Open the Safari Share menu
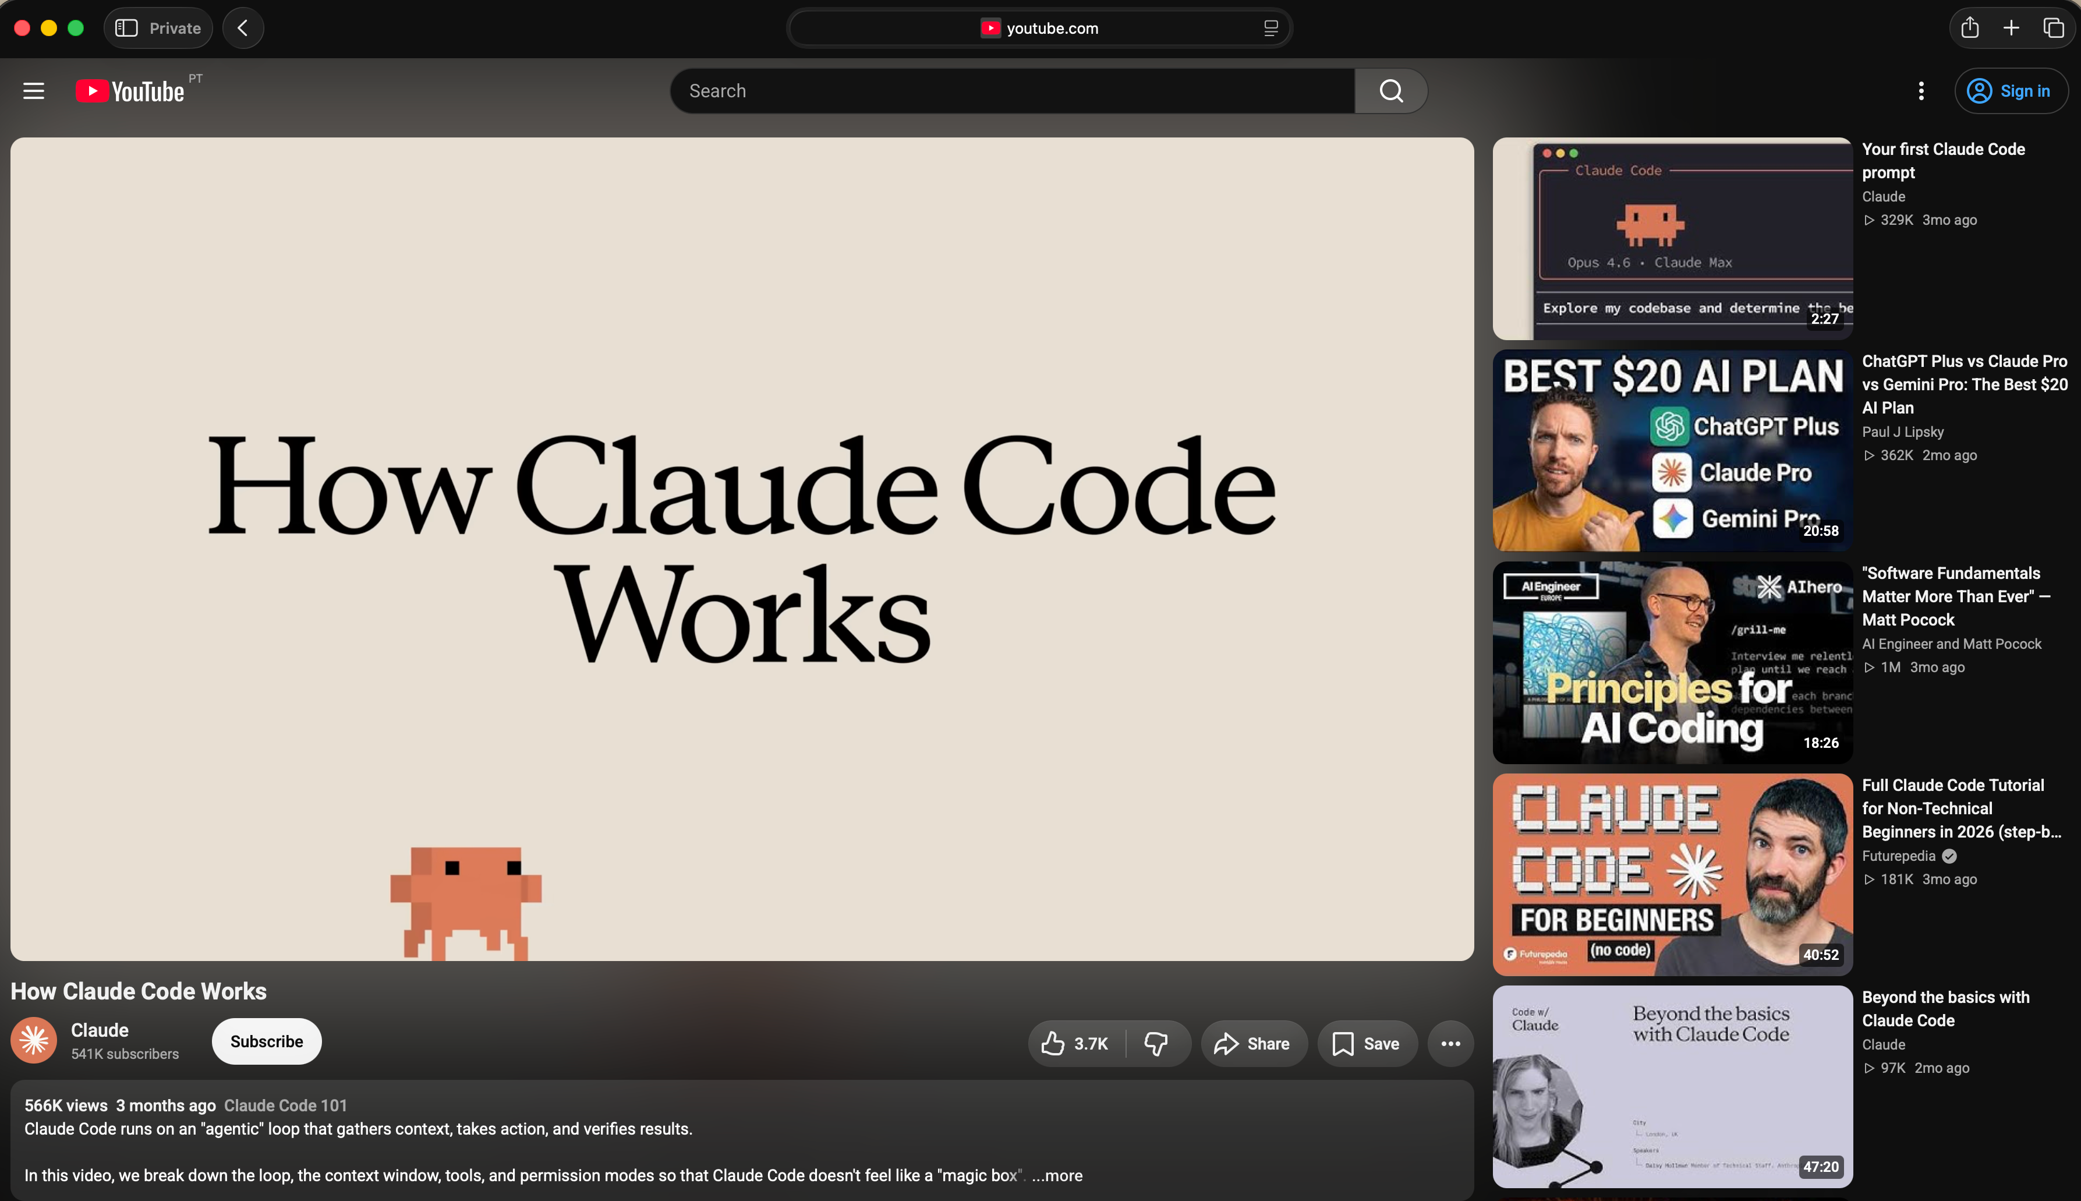Screen dimensions: 2081x1201 1970,28
